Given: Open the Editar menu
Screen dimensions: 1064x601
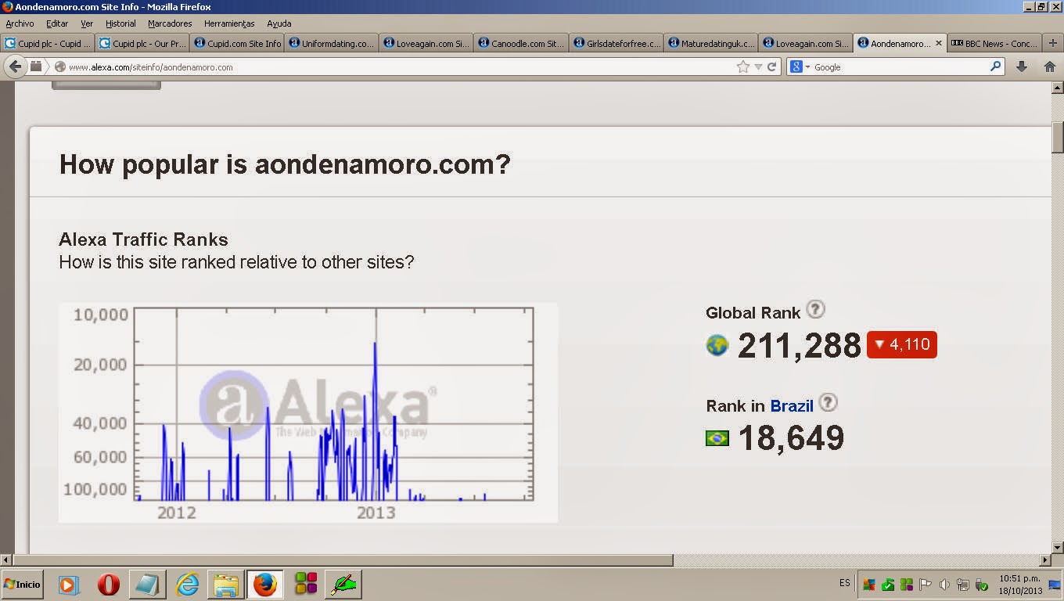Looking at the screenshot, I should coord(57,23).
